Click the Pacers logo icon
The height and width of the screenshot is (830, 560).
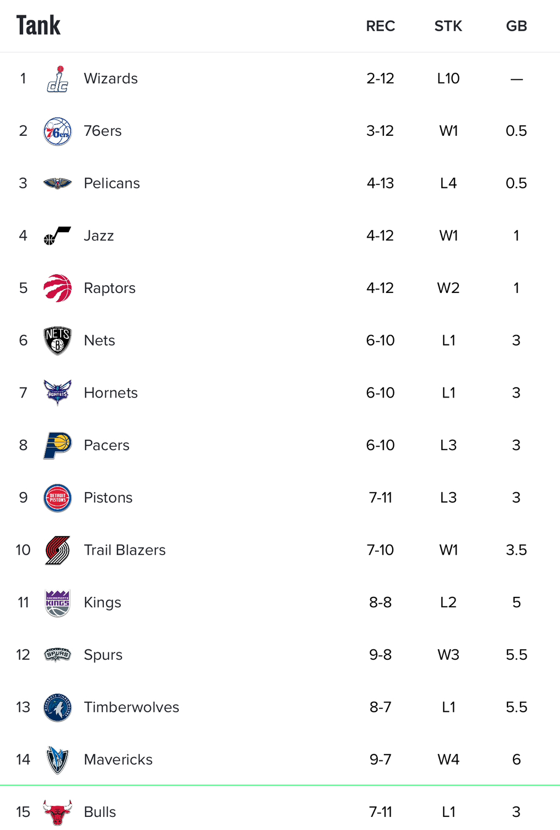57,445
